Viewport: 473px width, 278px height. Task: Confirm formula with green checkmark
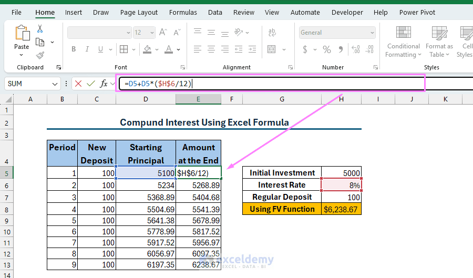91,84
